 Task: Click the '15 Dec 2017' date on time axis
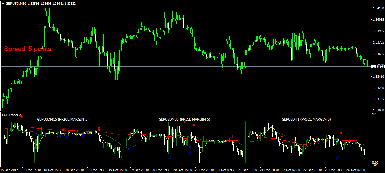click(x=9, y=170)
